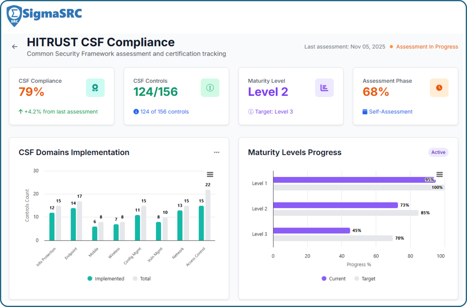Click the Endpoint implemented bar labeled 14
Screen dimensions: 467x307
pos(73,224)
